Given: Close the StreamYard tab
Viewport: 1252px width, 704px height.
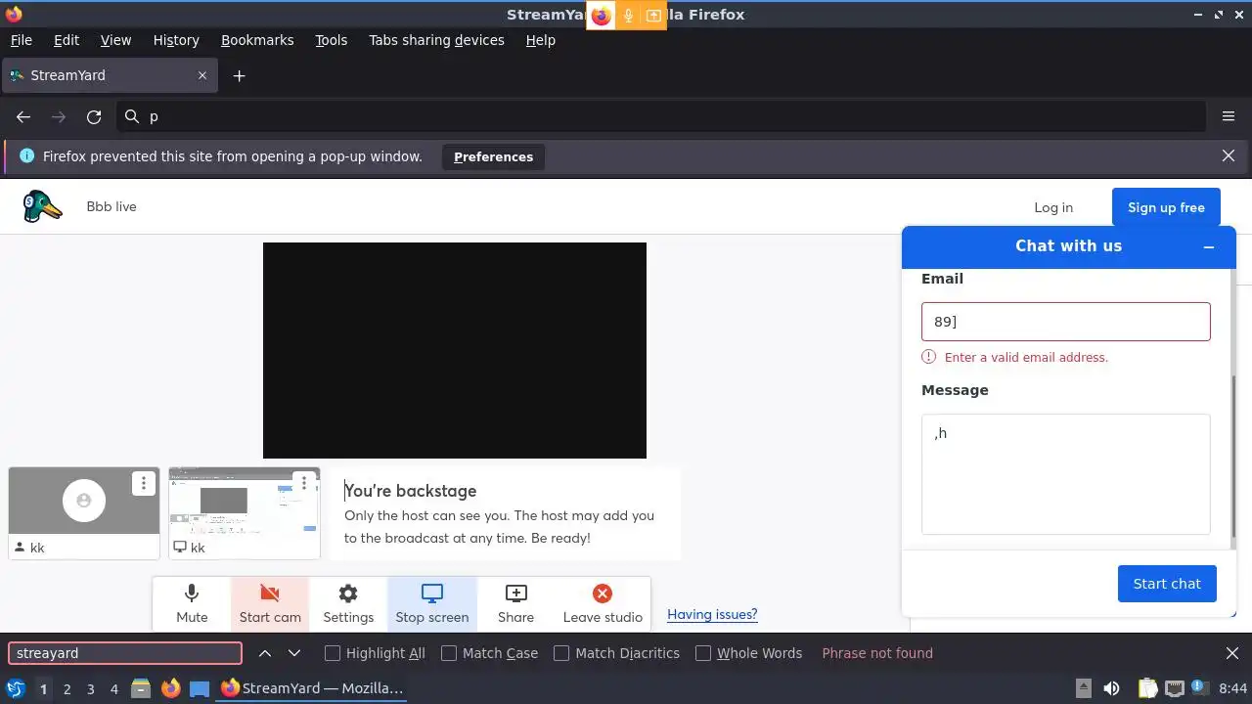Looking at the screenshot, I should [x=202, y=75].
